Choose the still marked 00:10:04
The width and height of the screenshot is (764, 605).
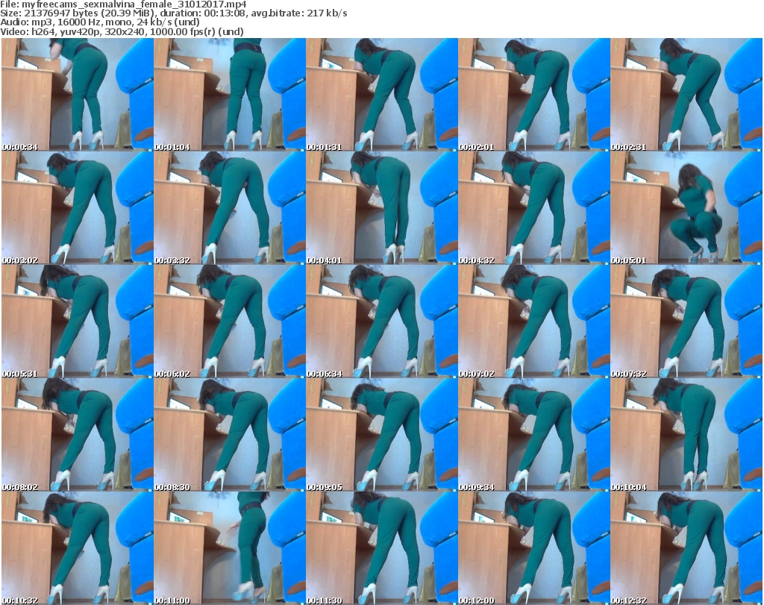[x=686, y=435]
